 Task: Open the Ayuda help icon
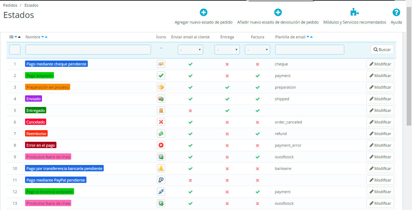coord(396,12)
